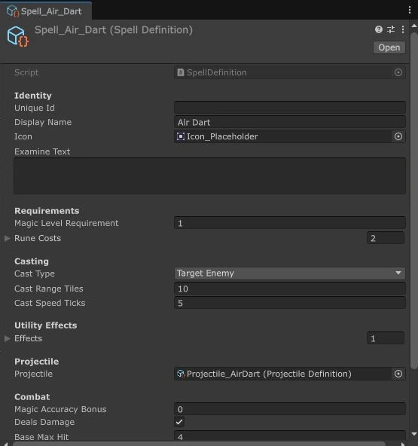Click the Spell_Air_Dart (Spell Definition) title
Screen dimensions: 418x446
(x=114, y=30)
